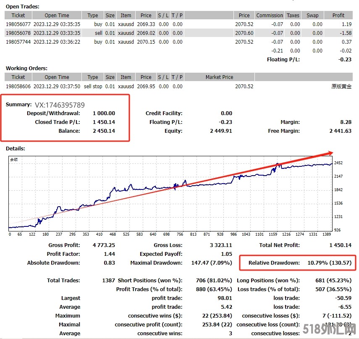Click the Profit Factor value 1.44

tap(110, 254)
